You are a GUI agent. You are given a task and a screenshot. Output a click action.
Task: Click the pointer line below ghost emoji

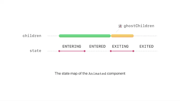point(117,31)
